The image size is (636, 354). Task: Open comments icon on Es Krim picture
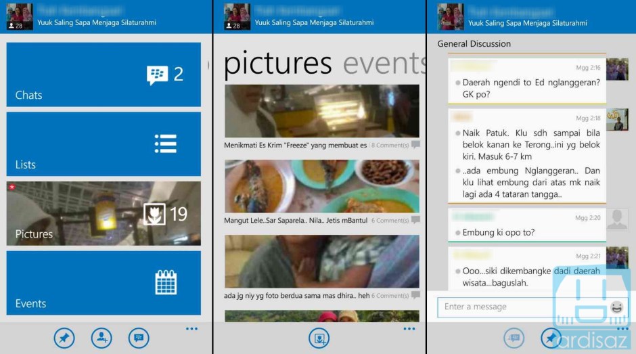pyautogui.click(x=415, y=145)
